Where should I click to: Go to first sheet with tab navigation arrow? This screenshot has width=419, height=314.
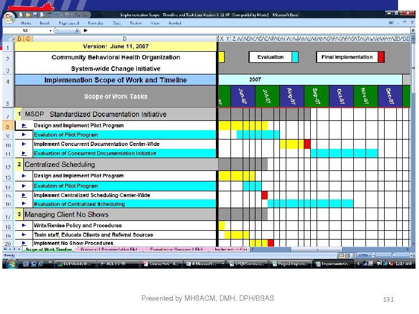click(x=5, y=249)
